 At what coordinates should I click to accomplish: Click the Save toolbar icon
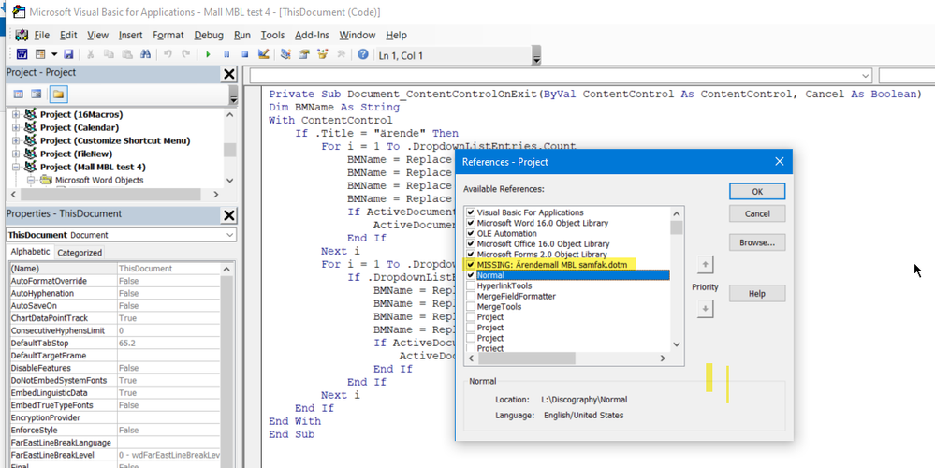pyautogui.click(x=68, y=54)
